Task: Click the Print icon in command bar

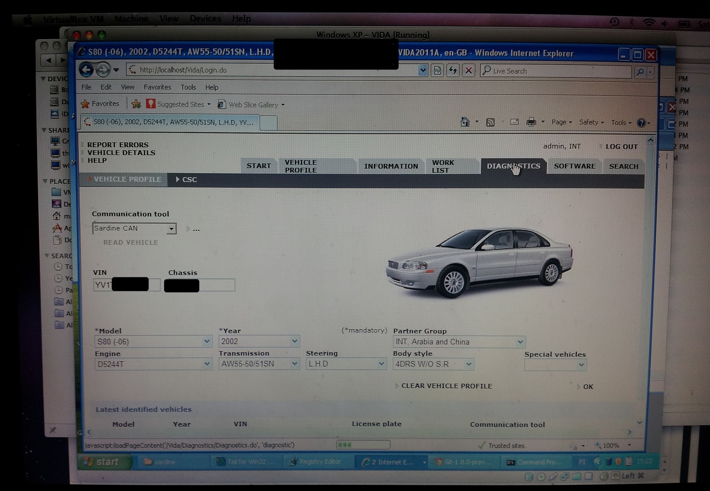Action: [531, 122]
